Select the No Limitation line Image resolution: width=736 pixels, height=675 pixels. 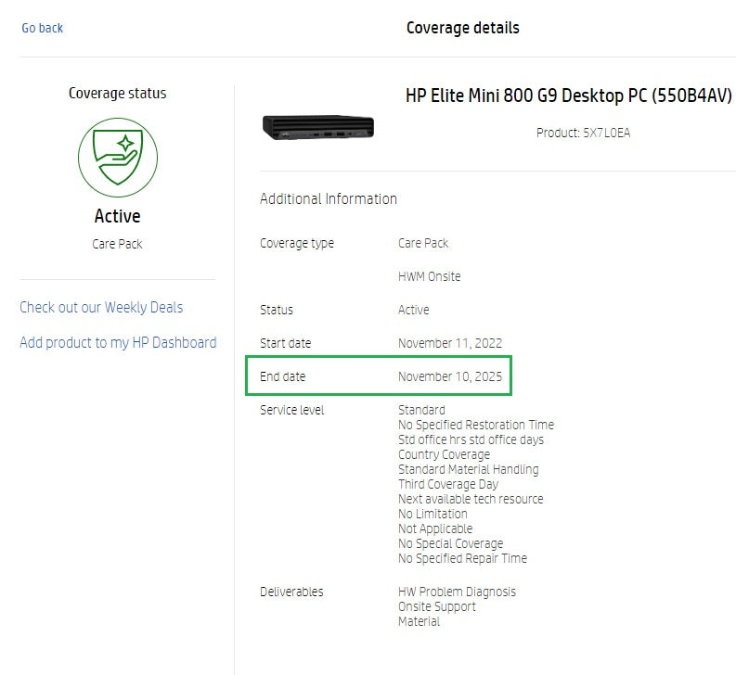coord(433,514)
